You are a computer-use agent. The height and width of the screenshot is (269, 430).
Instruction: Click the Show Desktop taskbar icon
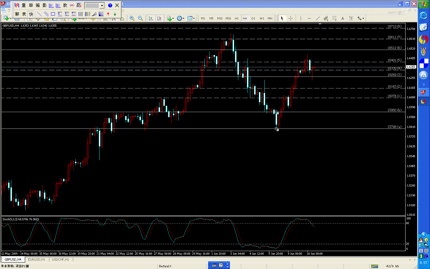click(423, 27)
